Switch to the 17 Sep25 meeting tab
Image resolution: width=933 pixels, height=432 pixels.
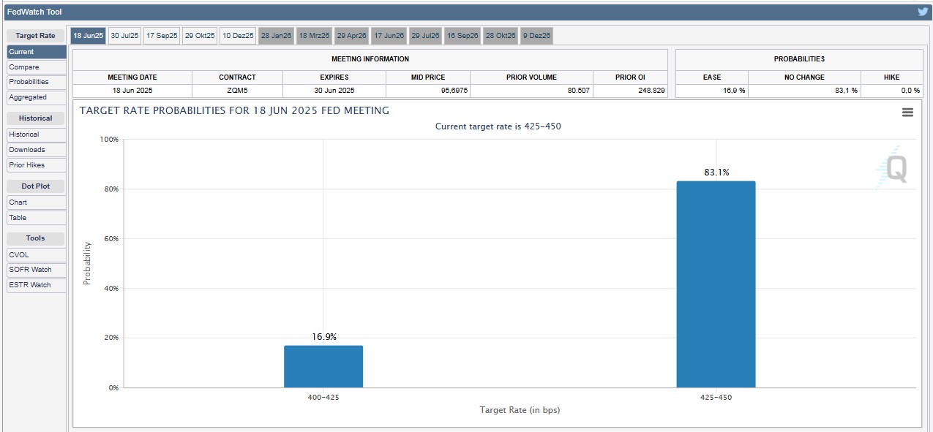[x=161, y=36]
